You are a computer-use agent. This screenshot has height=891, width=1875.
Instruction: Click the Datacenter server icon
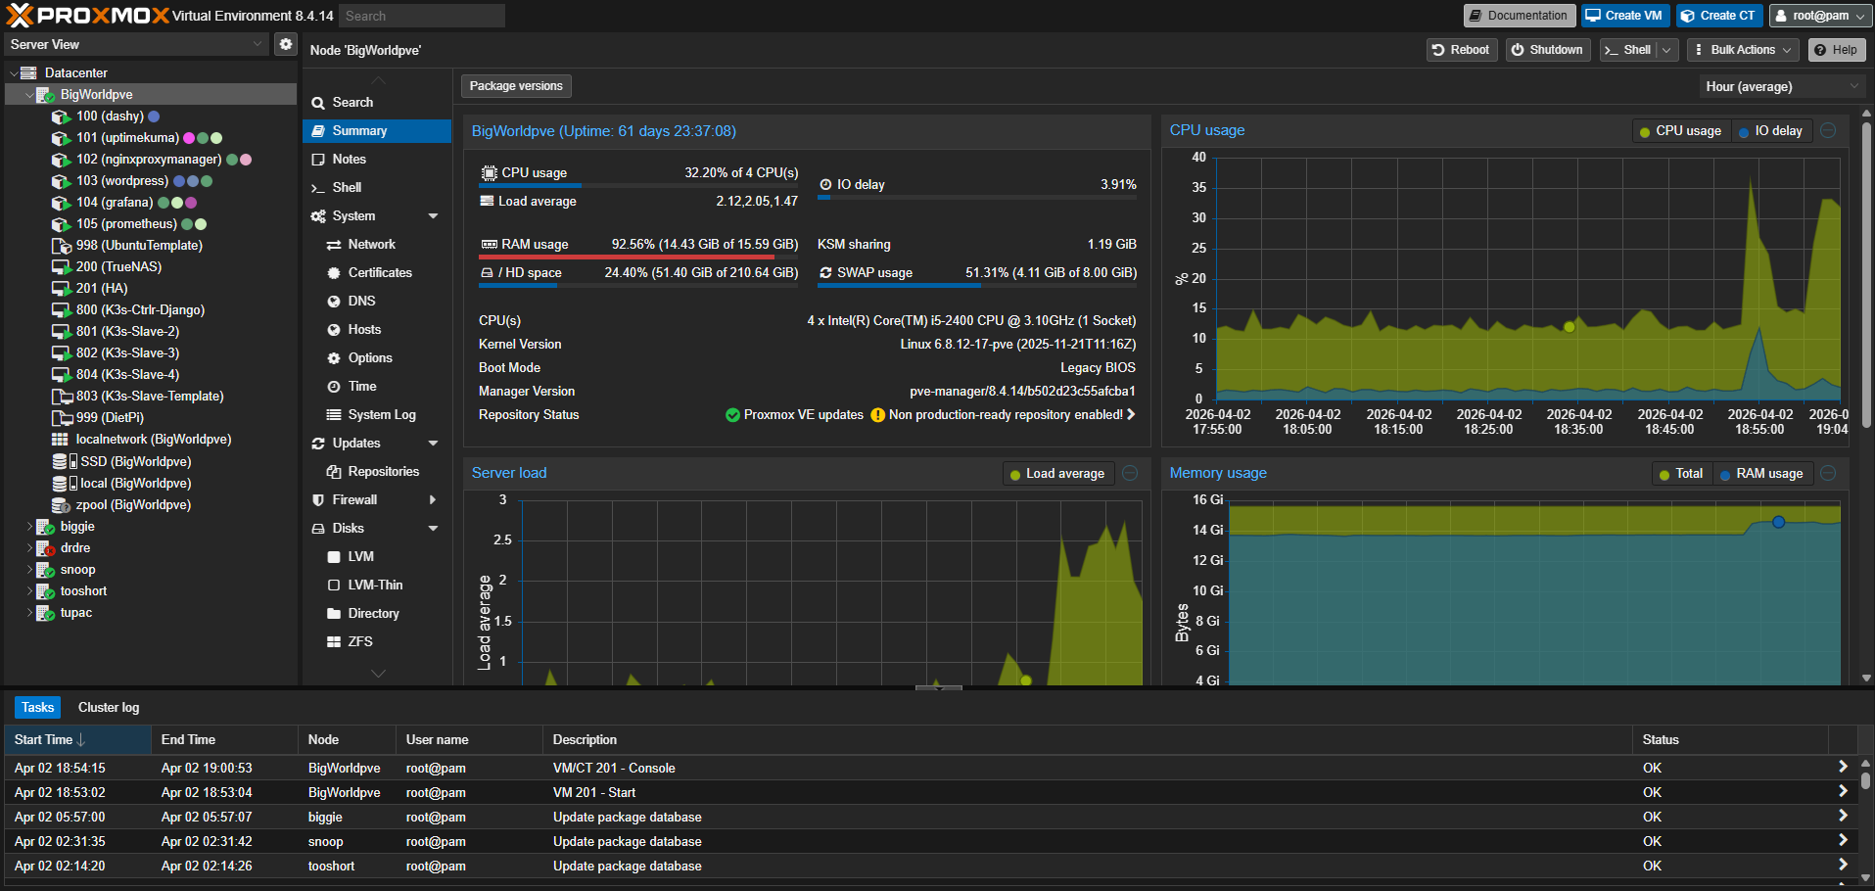tap(28, 72)
